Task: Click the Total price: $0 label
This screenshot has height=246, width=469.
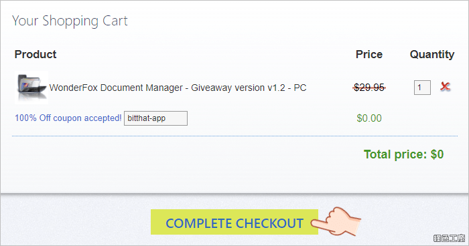Action: pos(403,154)
